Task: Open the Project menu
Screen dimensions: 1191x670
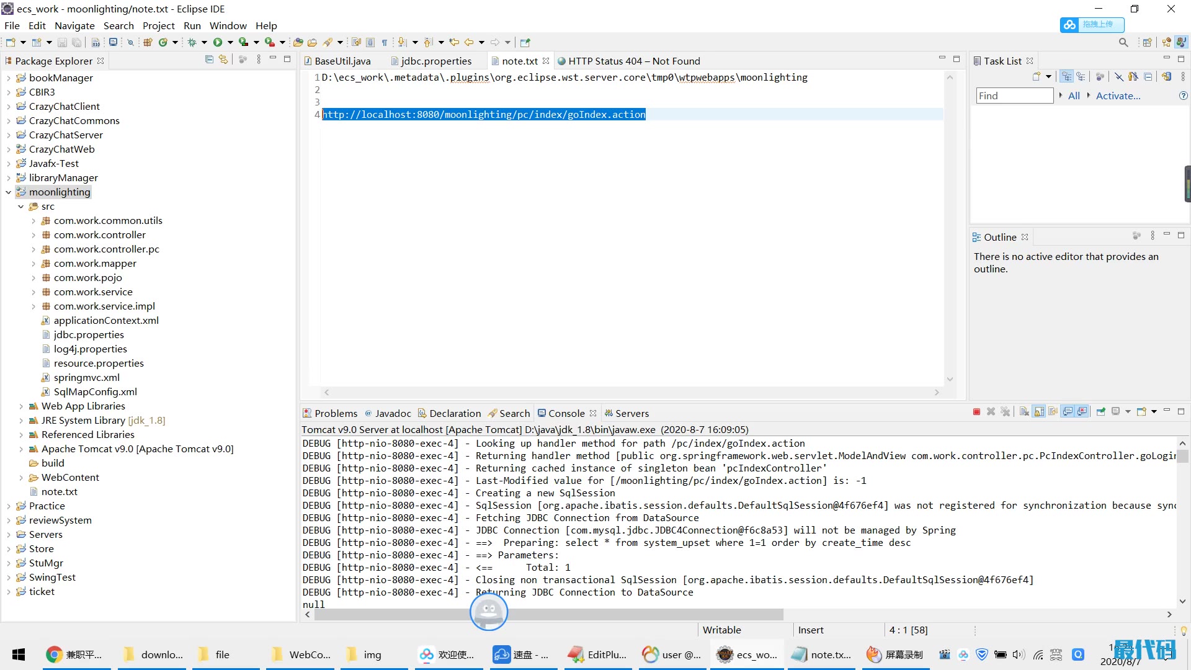Action: point(158,25)
